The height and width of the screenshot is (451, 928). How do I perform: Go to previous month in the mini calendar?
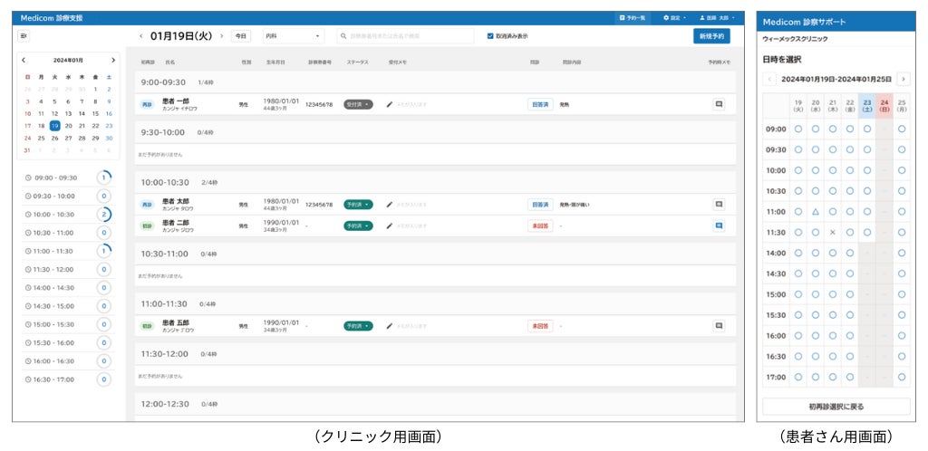[x=24, y=61]
